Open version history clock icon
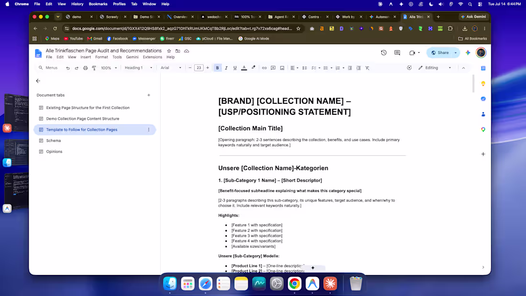Screen dimensions: 526x296 pyautogui.click(x=384, y=53)
